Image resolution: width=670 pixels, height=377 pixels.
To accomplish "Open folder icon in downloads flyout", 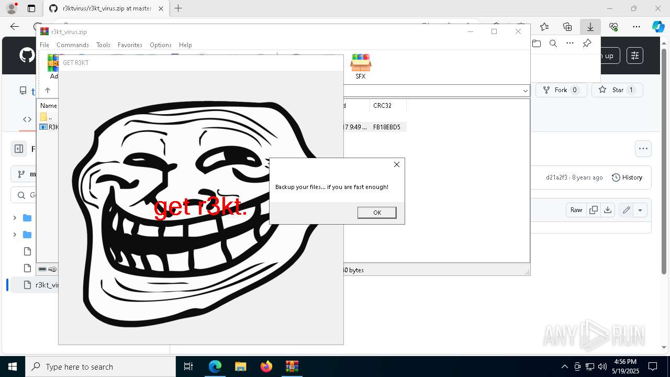I will point(537,43).
